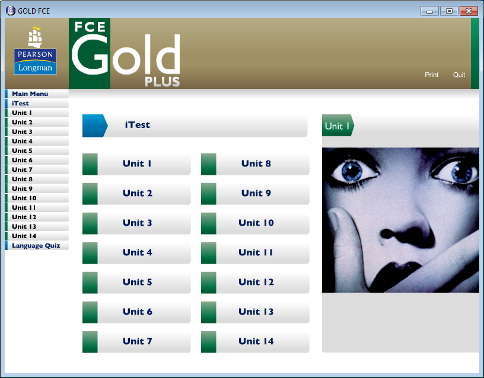484x378 pixels.
Task: Open the Unit 3 button in the grid
Action: (x=137, y=223)
